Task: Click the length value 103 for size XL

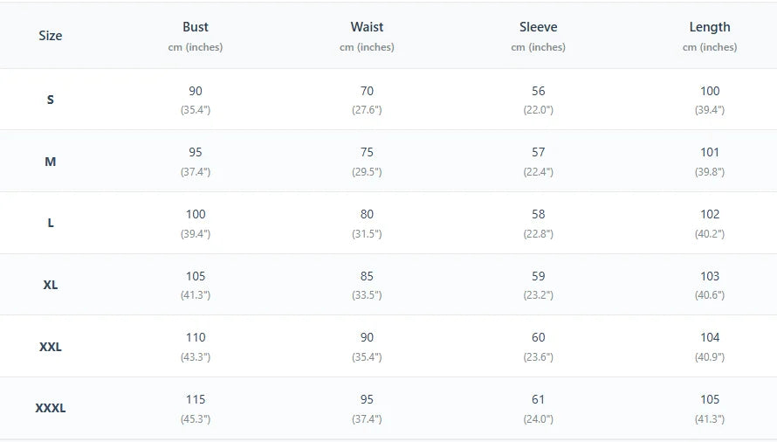Action: 710,276
